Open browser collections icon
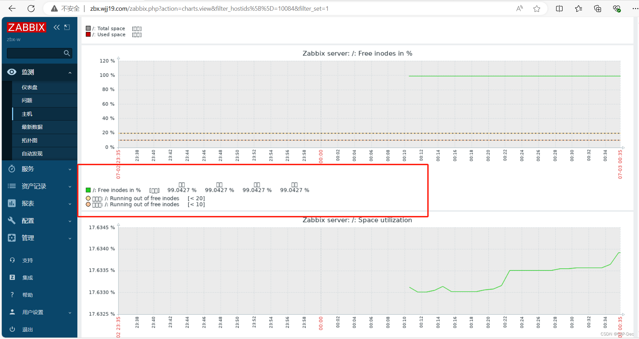The height and width of the screenshot is (339, 639). [x=598, y=9]
